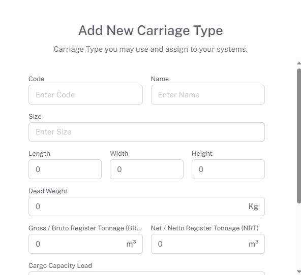Click the m³ unit in the Net Tonnage field
Image resolution: width=301 pixels, height=275 pixels.
coord(253,244)
